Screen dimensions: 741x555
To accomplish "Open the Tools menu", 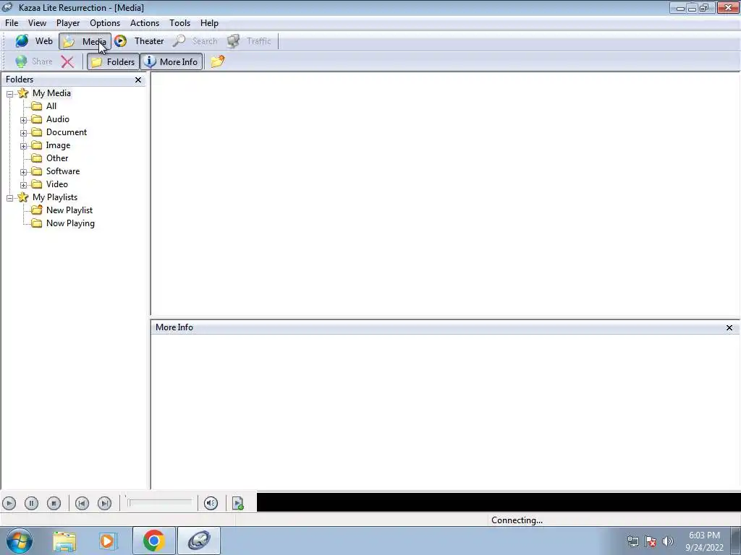I will [179, 22].
